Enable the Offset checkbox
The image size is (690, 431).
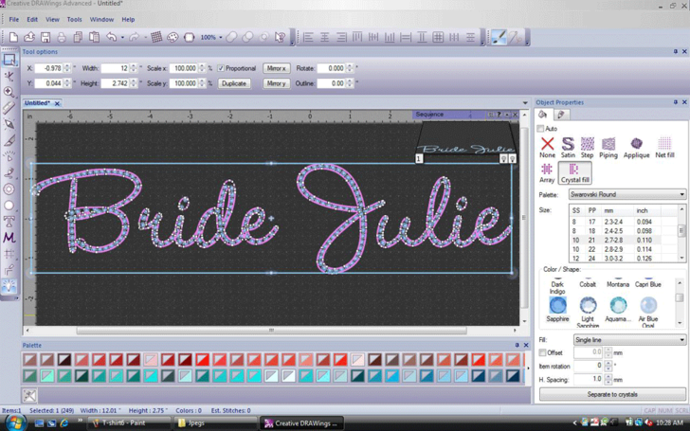(x=543, y=352)
